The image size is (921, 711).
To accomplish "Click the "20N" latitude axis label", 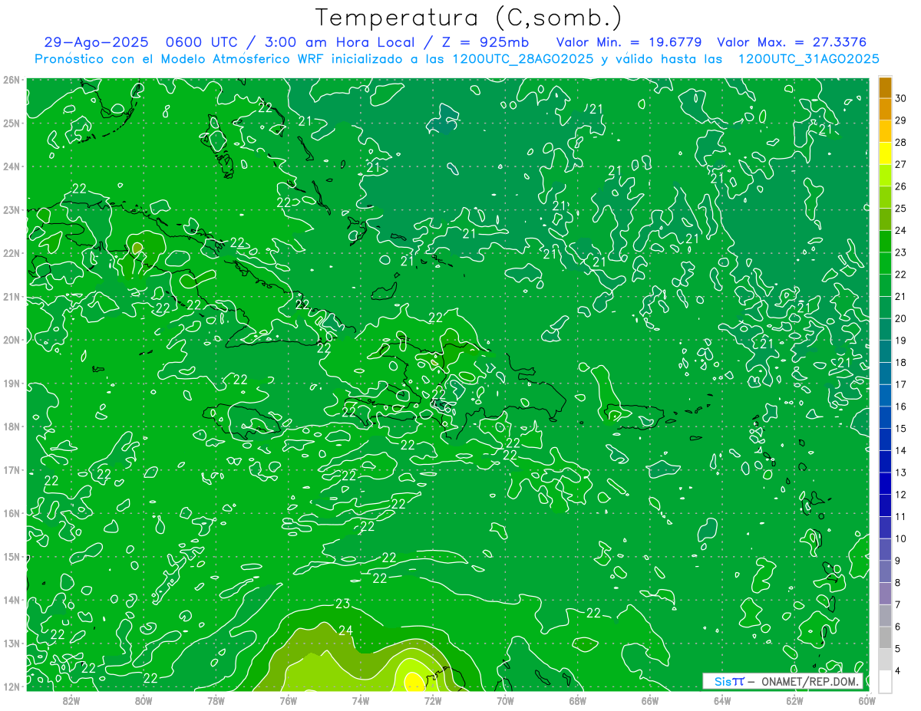I will [x=12, y=340].
